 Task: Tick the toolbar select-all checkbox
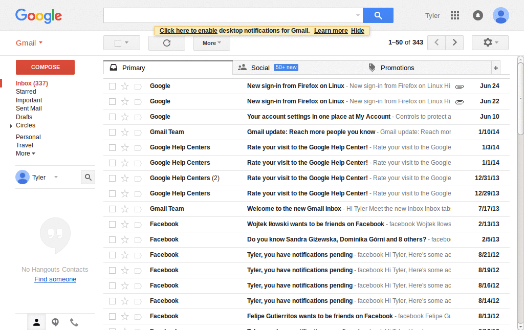pyautogui.click(x=118, y=43)
